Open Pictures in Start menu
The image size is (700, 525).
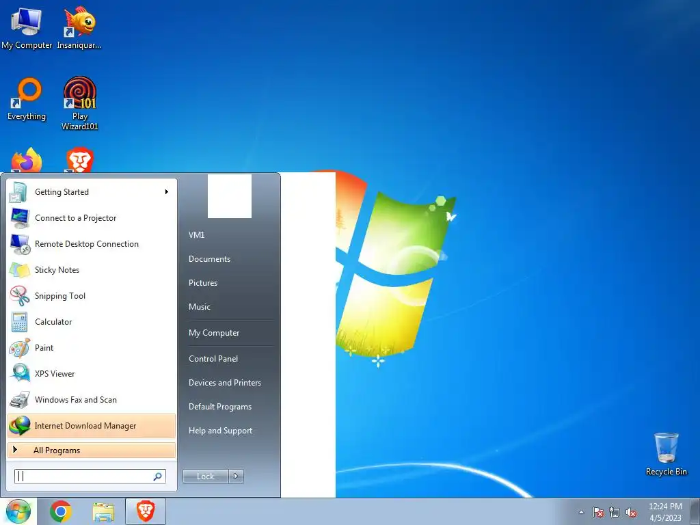(x=203, y=283)
